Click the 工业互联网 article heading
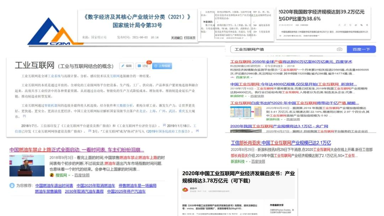 [34, 65]
